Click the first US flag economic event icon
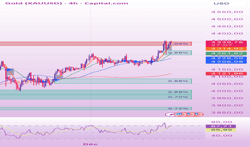Image resolution: width=250 pixels, height=147 pixels. click(x=181, y=114)
